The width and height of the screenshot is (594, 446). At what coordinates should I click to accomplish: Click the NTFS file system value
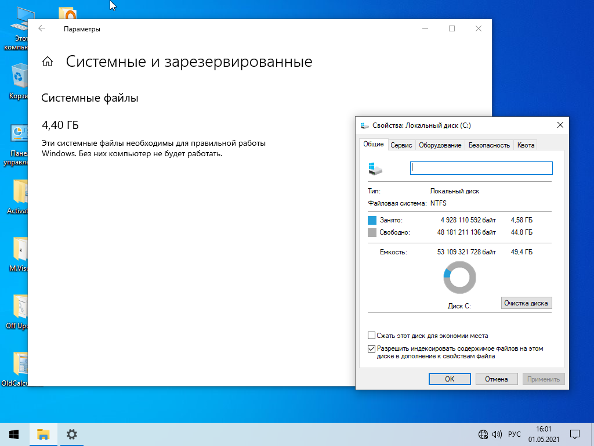(x=439, y=203)
